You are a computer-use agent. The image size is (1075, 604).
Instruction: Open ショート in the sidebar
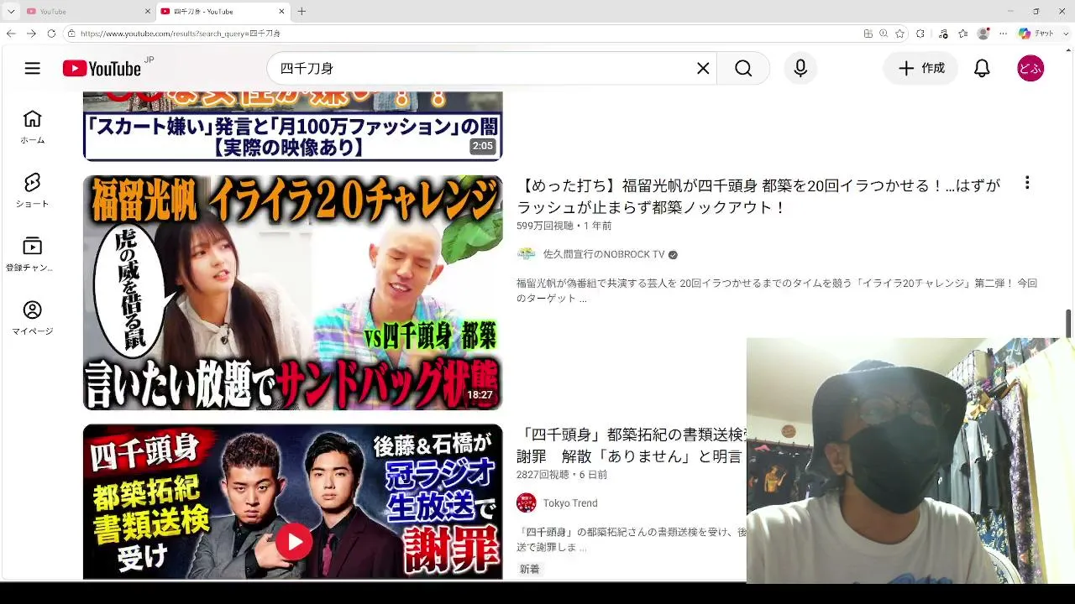pyautogui.click(x=33, y=190)
